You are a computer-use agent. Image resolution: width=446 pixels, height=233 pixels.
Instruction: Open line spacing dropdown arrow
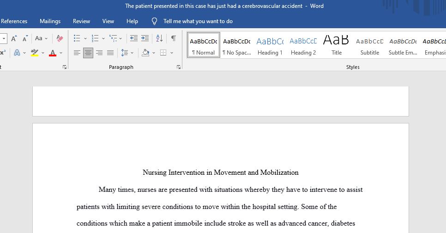132,53
